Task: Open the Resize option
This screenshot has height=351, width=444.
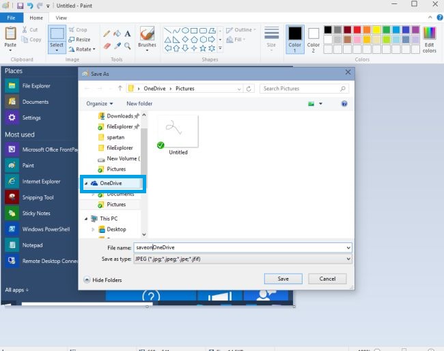Action: pos(79,40)
